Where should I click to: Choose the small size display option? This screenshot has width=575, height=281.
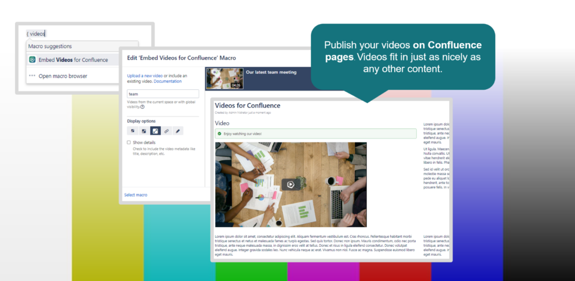[x=133, y=131]
